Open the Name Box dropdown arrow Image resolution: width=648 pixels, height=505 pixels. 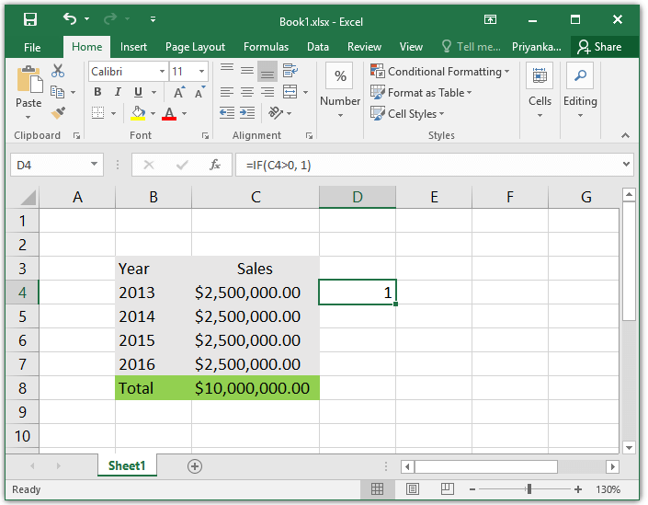pos(95,165)
